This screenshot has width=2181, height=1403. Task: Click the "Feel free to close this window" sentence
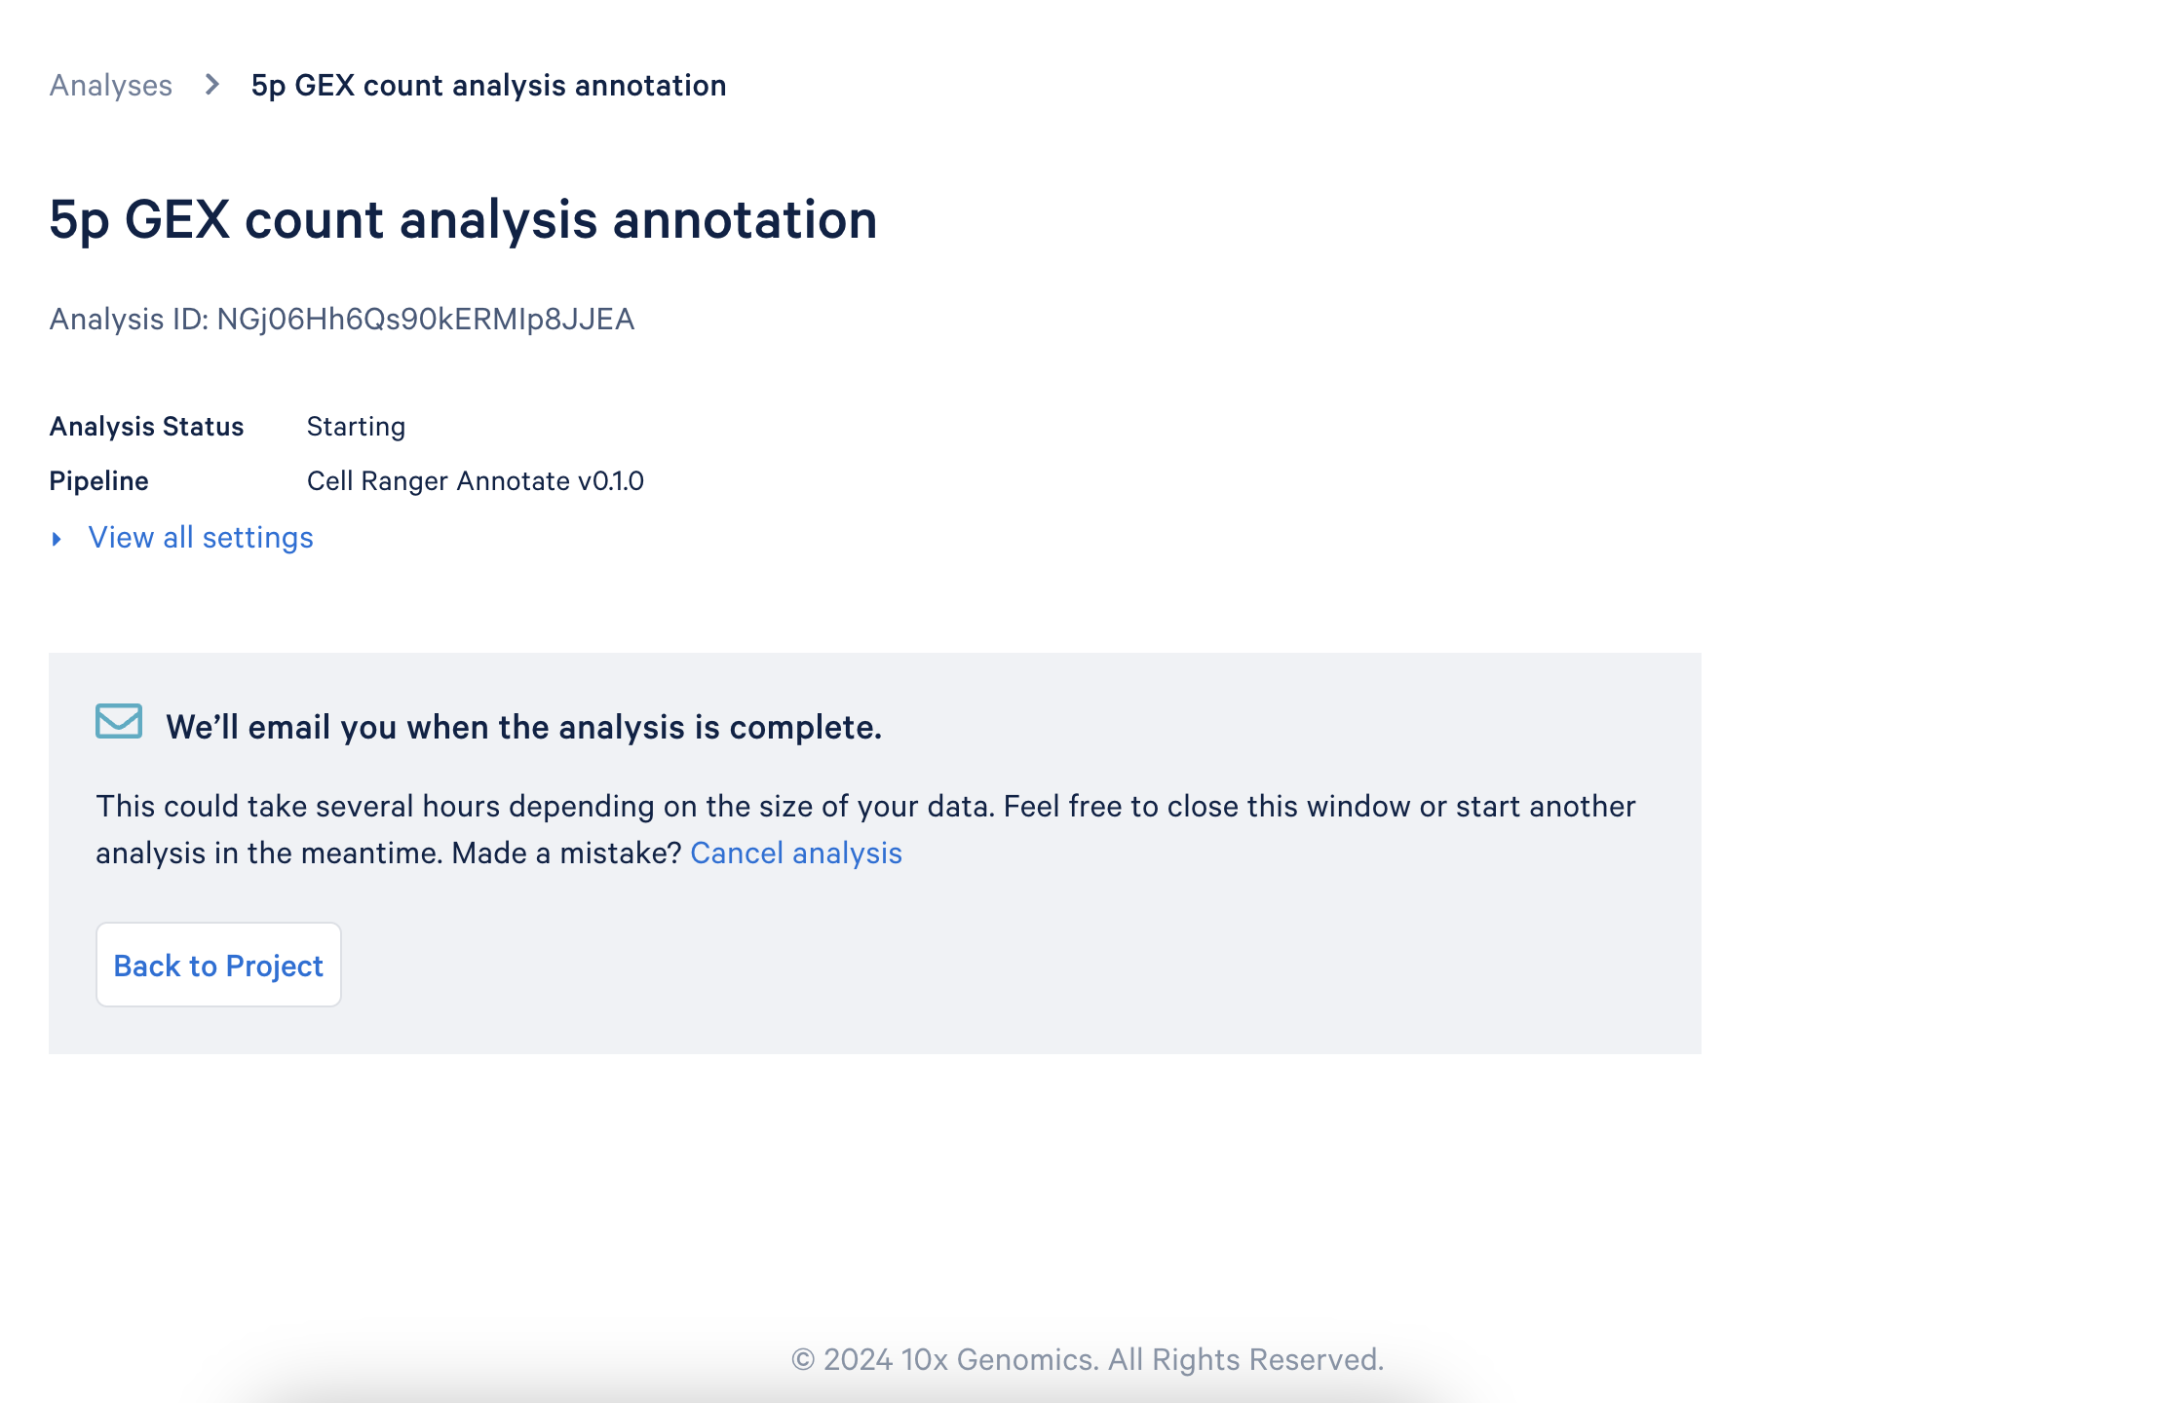point(1316,807)
